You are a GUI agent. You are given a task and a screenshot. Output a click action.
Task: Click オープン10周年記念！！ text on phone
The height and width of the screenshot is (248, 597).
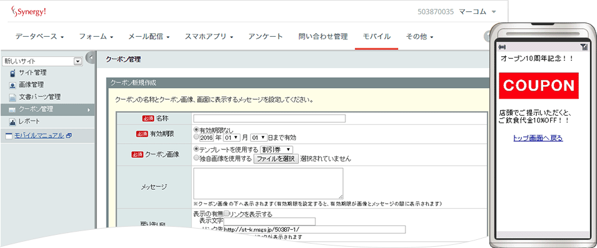[537, 59]
